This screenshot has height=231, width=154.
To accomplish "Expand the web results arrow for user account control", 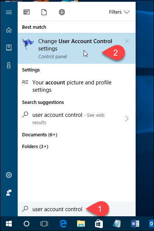I will (x=127, y=119).
